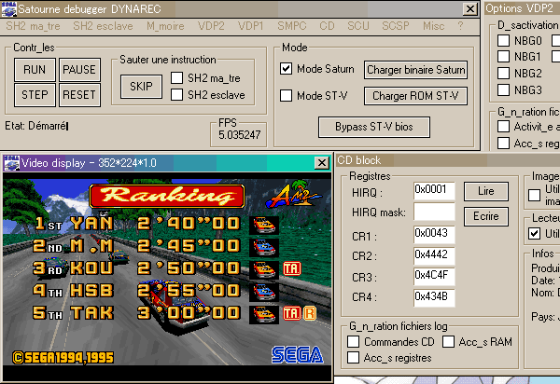Viewport: 560px width, 384px height.
Task: Check NBG1 in Options VDP2
Action: pos(504,56)
